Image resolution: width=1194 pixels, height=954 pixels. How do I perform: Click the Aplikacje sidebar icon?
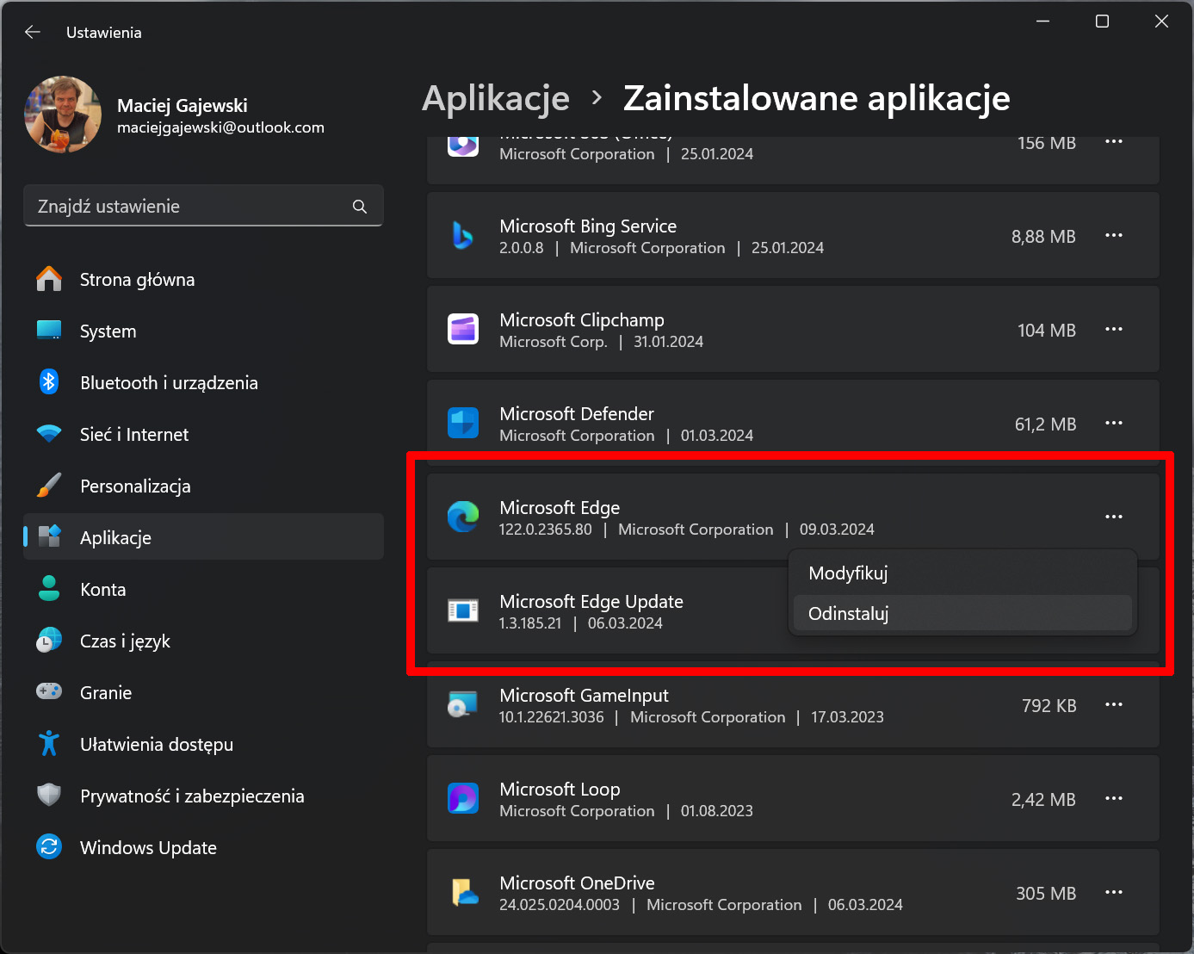tap(49, 536)
